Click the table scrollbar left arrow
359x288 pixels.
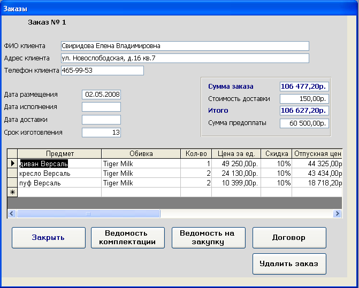pos(11,214)
